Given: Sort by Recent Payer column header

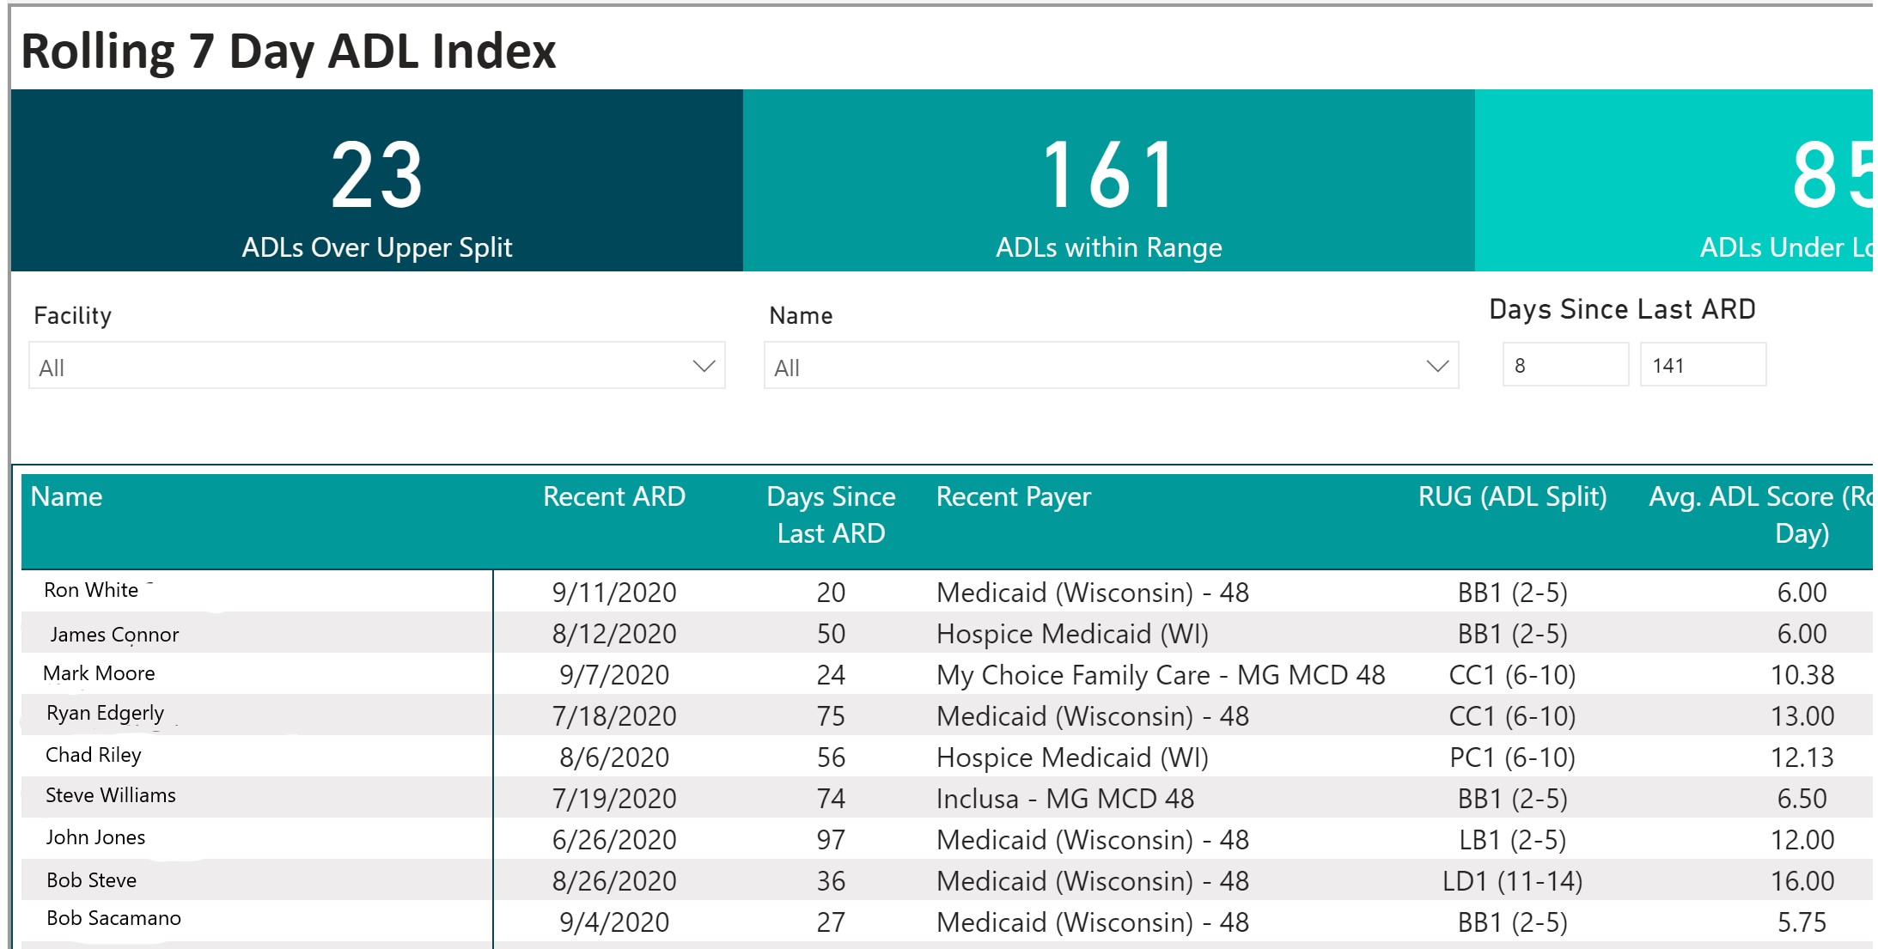Looking at the screenshot, I should point(1013,496).
